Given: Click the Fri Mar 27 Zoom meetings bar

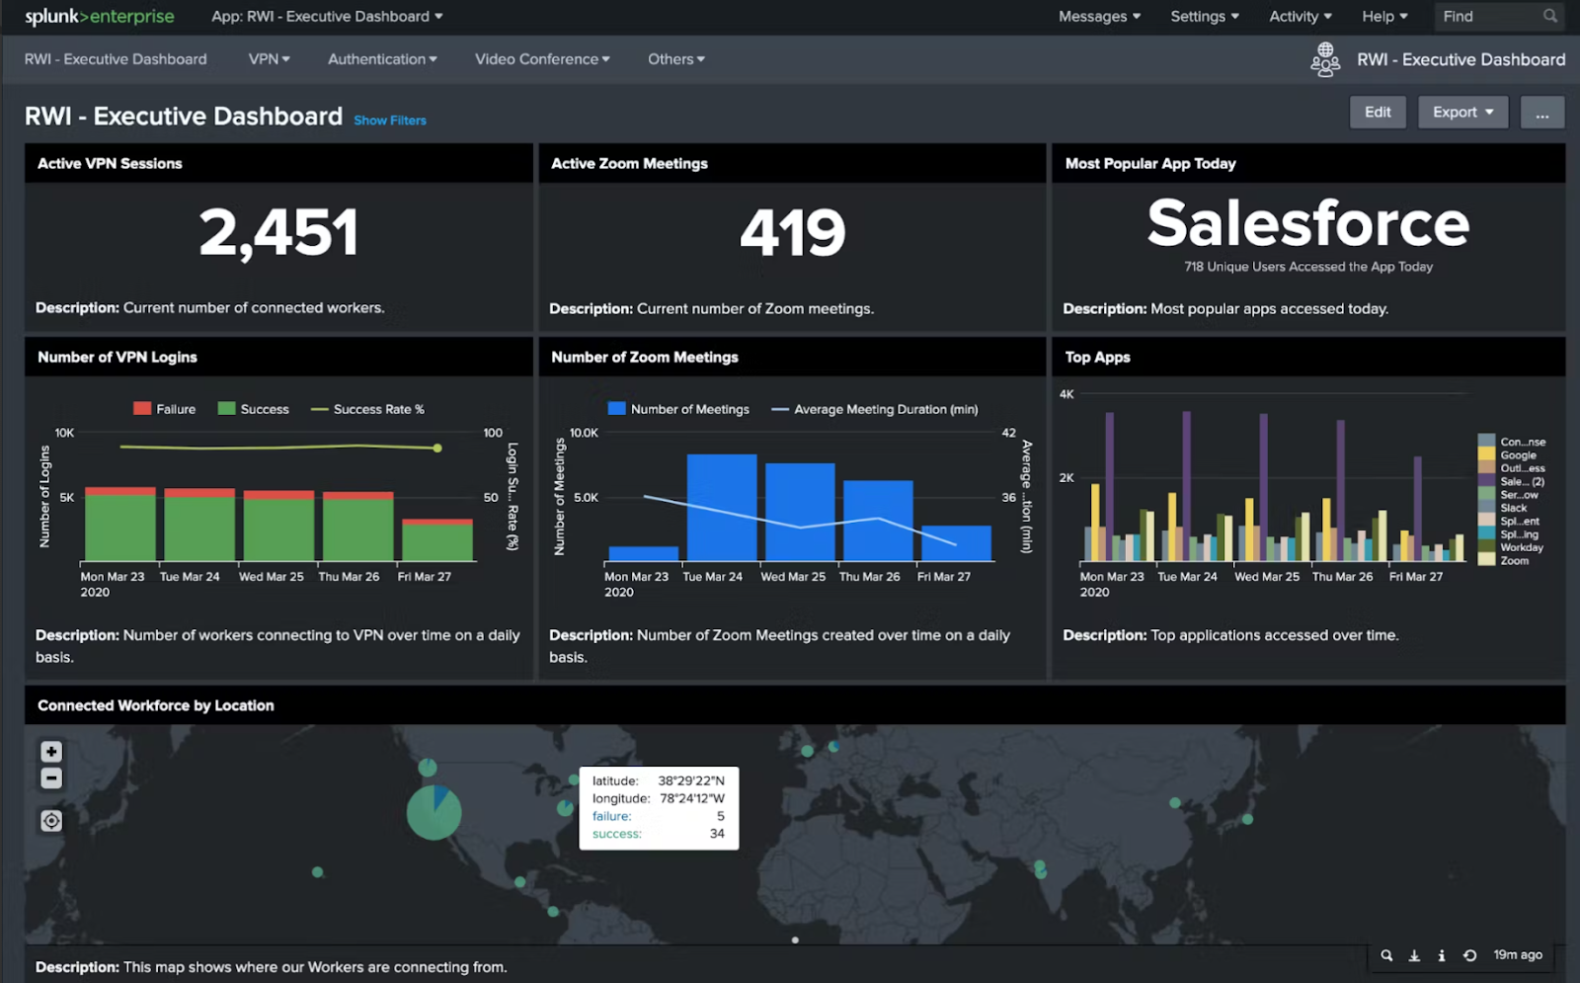Looking at the screenshot, I should [956, 543].
